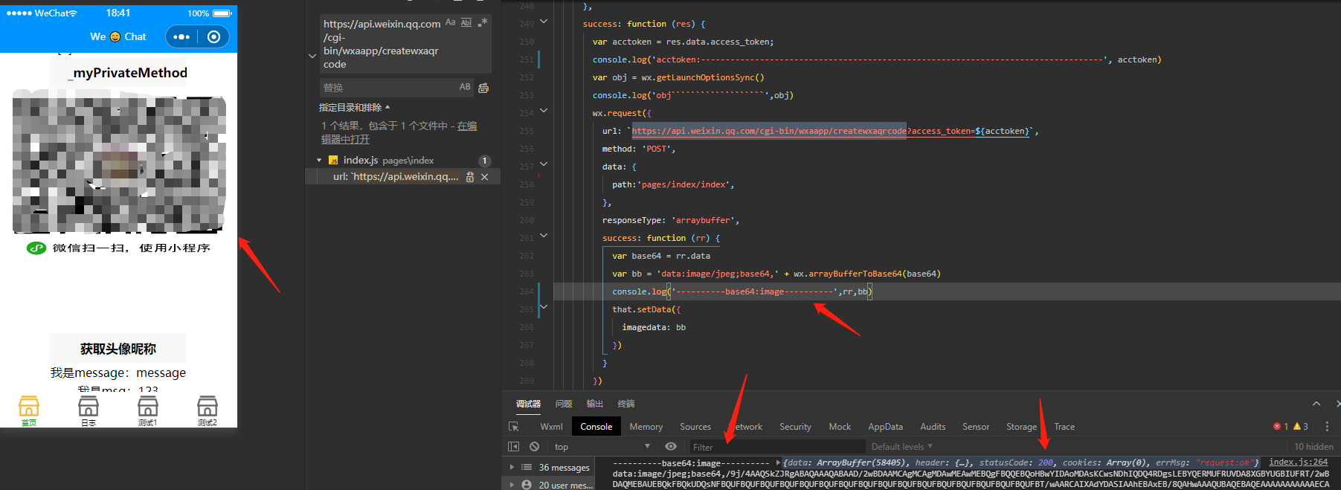
Task: Switch to the 问题 panel tab
Action: (x=564, y=404)
